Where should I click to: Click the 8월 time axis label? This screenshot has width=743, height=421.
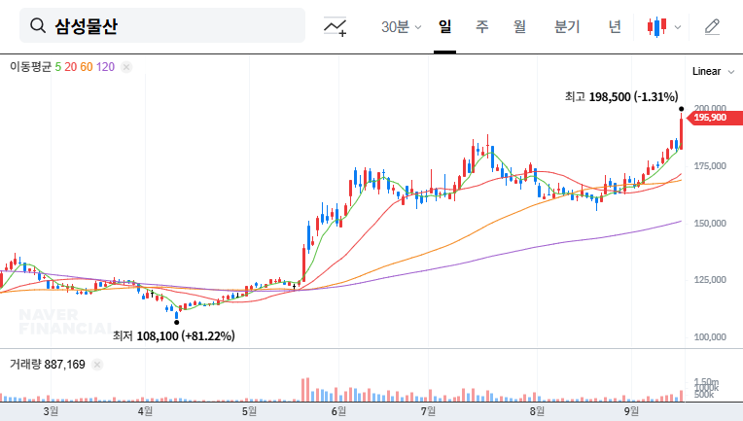(537, 411)
